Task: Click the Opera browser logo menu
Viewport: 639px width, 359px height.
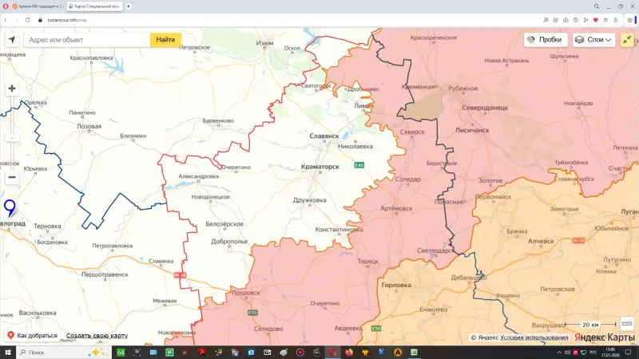Action: click(5, 6)
